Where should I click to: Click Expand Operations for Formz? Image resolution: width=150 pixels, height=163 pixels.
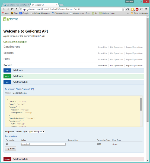134,65
